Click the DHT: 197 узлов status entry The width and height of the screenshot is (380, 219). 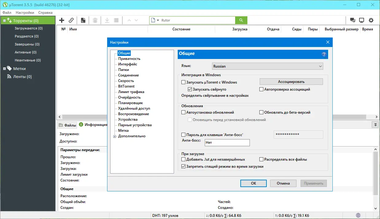click(x=165, y=216)
